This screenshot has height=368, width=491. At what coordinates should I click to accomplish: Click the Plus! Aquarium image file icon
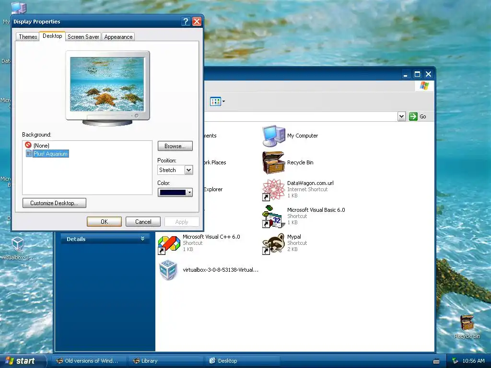(x=29, y=153)
